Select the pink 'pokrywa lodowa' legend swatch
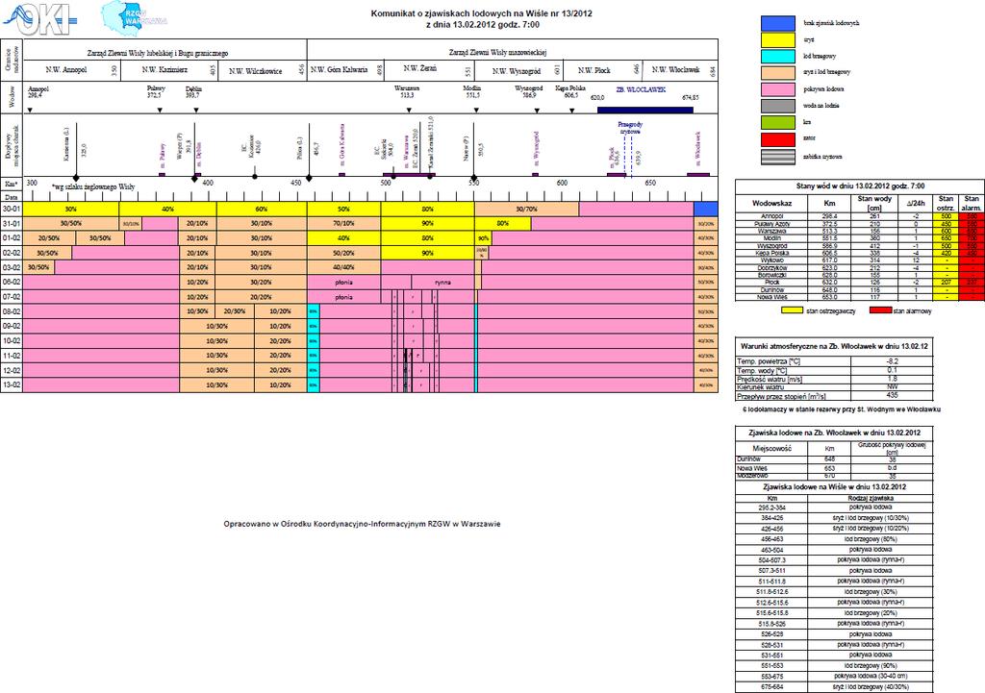Screen dimensions: 985x693 777,89
